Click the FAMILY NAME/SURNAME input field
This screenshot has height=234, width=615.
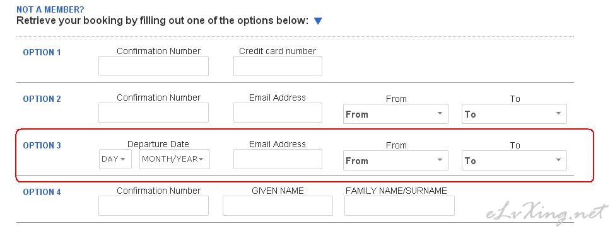[399, 206]
